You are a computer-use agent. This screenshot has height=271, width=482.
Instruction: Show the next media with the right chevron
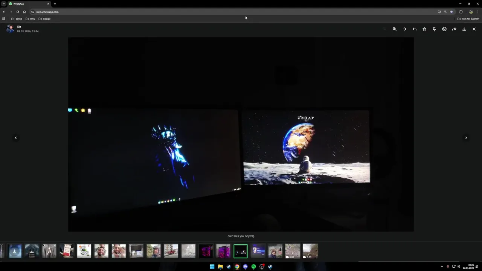click(466, 138)
